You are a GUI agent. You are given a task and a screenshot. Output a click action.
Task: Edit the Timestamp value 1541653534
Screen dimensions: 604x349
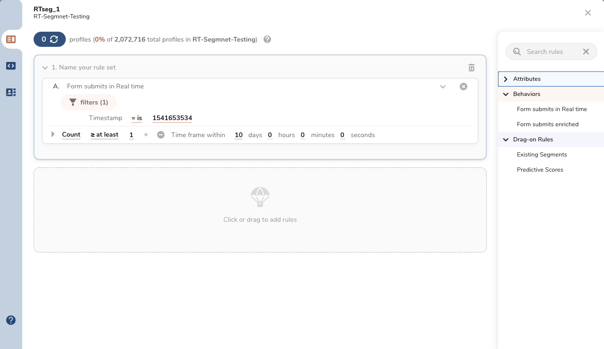tap(172, 118)
